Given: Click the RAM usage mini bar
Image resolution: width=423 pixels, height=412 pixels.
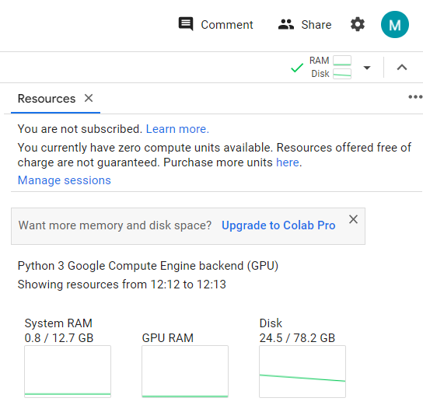Looking at the screenshot, I should click(x=342, y=61).
